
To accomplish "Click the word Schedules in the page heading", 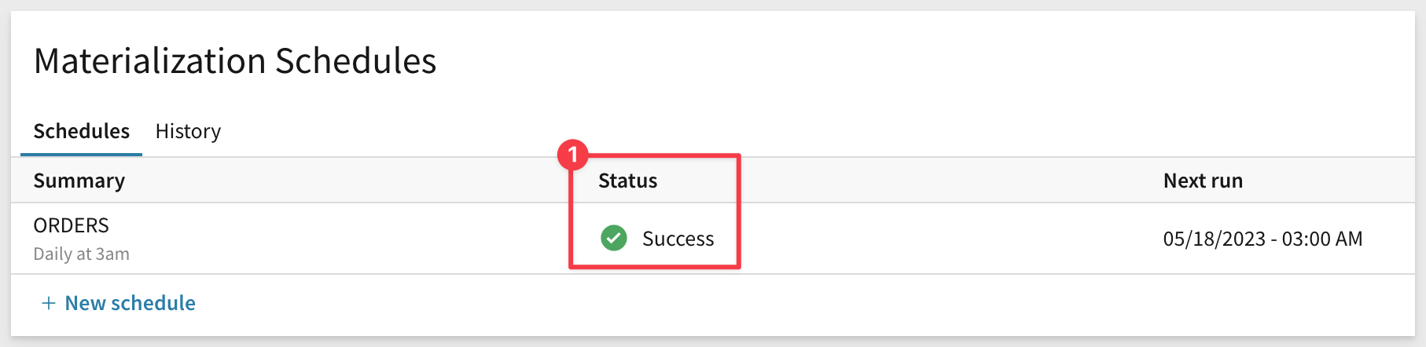I will [x=356, y=60].
